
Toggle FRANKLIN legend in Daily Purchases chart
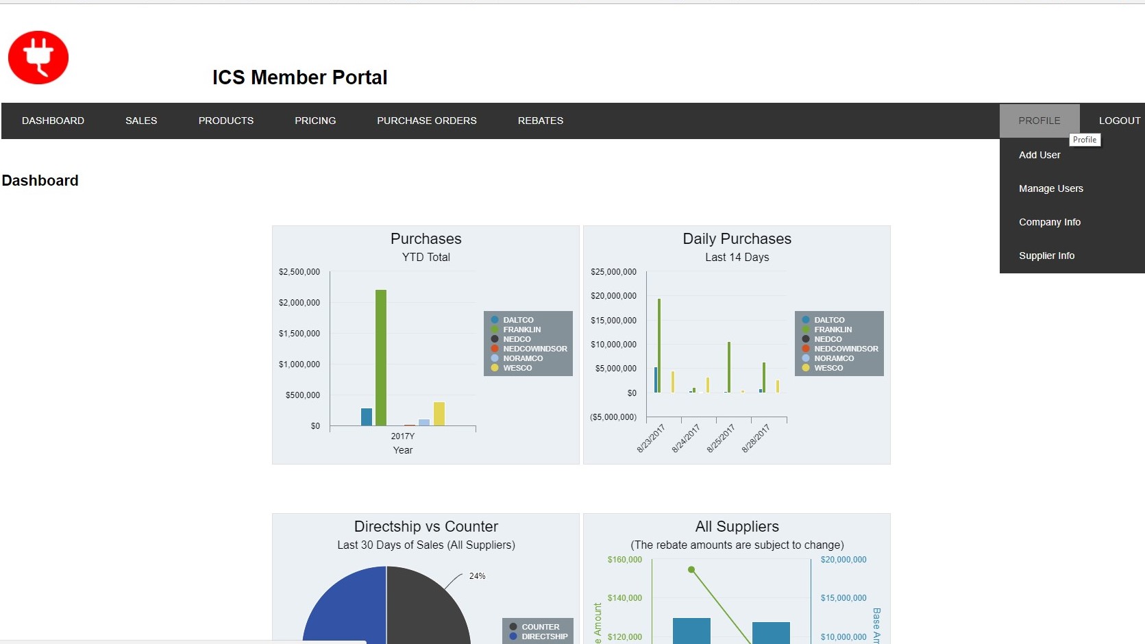coord(826,330)
